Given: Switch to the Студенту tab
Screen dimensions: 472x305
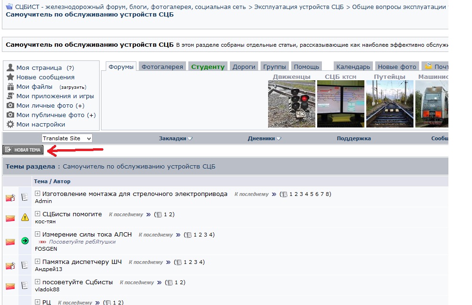Looking at the screenshot, I should tap(208, 67).
